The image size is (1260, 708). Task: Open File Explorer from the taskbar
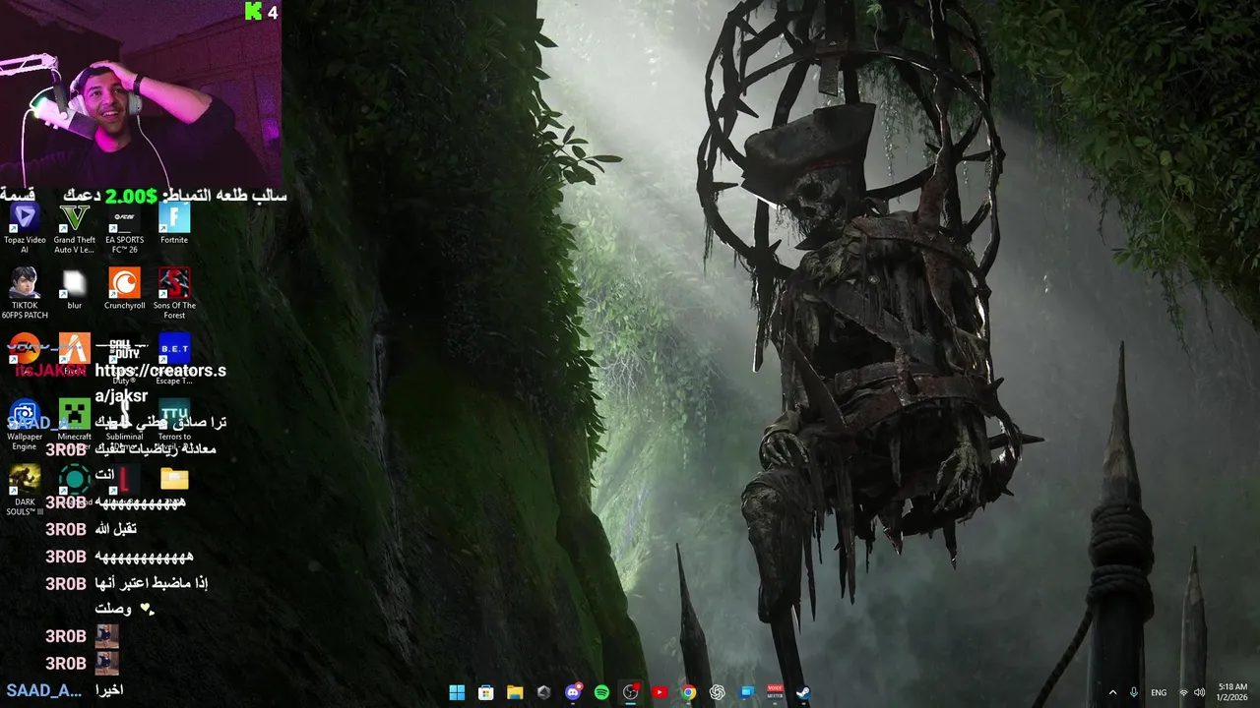[x=515, y=692]
